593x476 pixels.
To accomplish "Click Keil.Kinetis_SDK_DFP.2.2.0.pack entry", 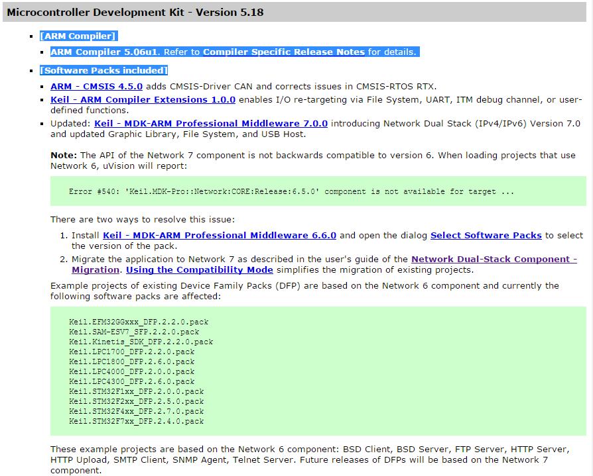I will click(x=141, y=342).
